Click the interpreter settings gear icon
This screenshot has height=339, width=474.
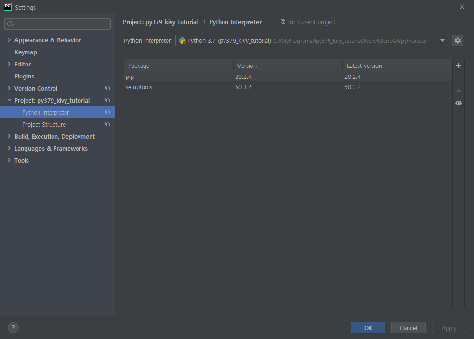pyautogui.click(x=457, y=40)
